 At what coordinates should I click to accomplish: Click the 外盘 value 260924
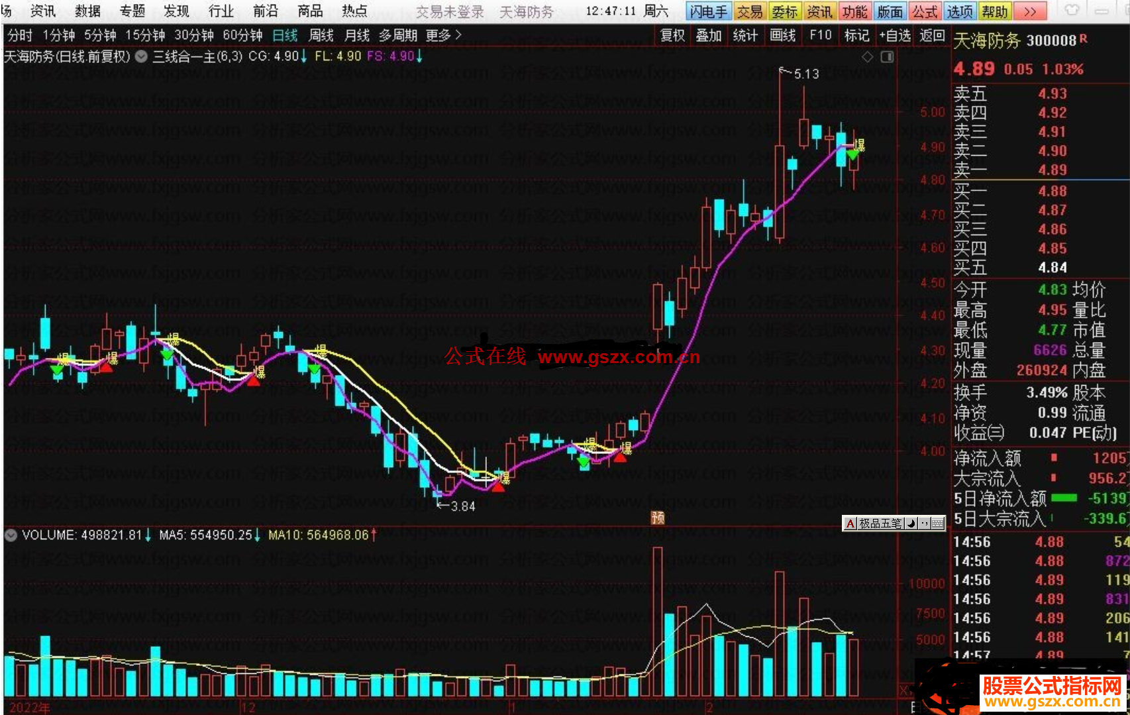1042,370
